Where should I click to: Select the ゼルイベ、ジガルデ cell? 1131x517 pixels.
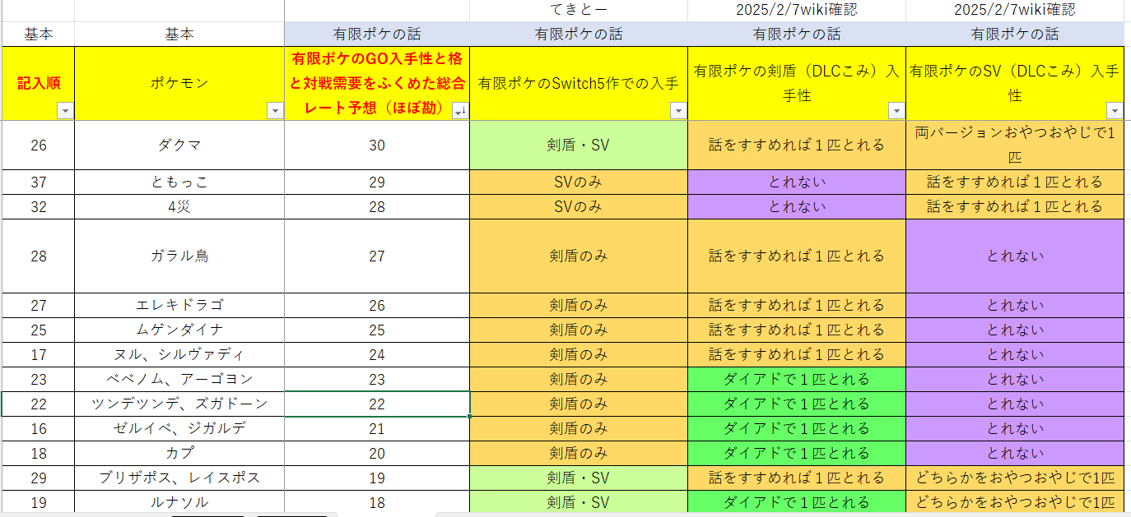179,429
